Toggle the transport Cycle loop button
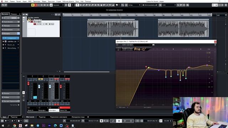 (113, 121)
